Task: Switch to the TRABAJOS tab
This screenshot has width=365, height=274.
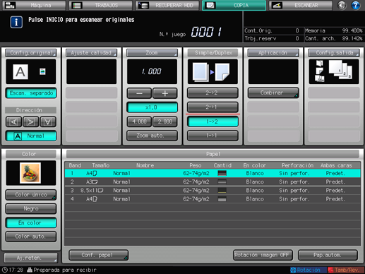Action: click(x=100, y=5)
